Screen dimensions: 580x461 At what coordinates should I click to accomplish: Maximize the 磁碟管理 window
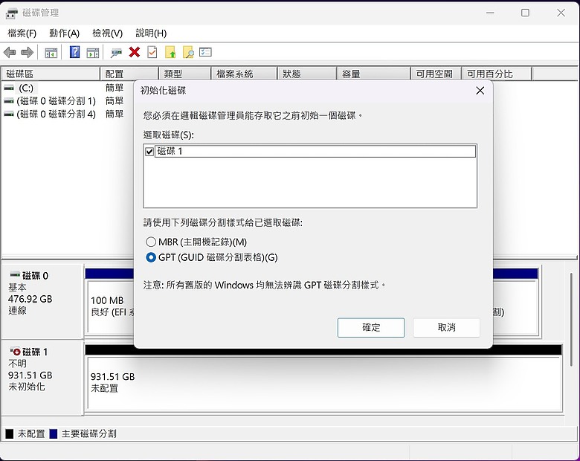coord(525,13)
